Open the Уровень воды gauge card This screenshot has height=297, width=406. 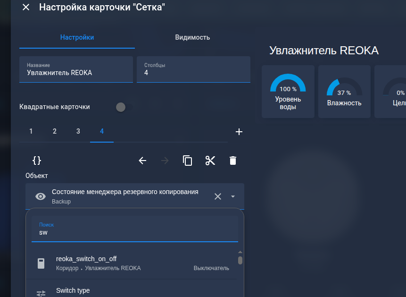288,92
